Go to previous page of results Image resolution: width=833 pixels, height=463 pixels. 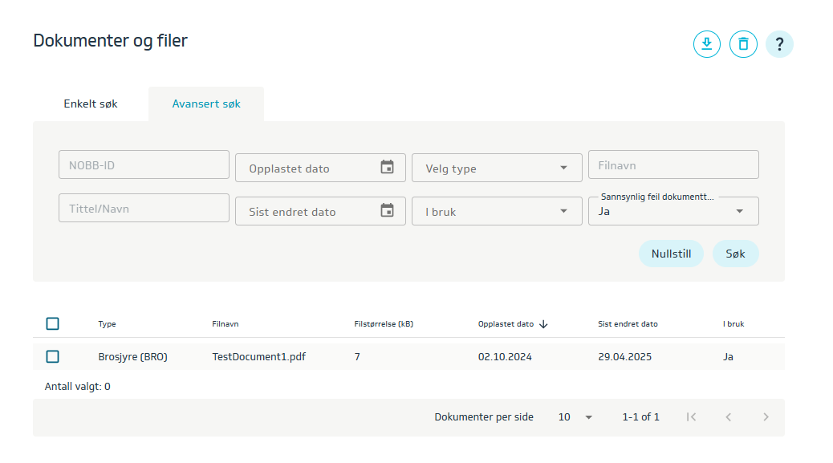[x=729, y=417]
